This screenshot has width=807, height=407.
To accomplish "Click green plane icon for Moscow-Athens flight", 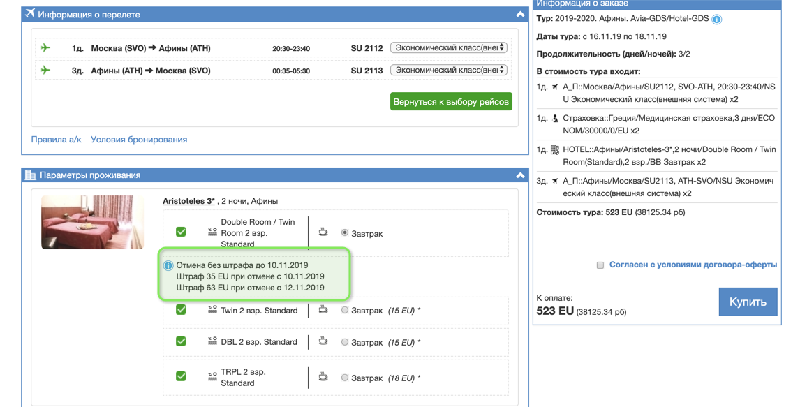I will coord(46,48).
